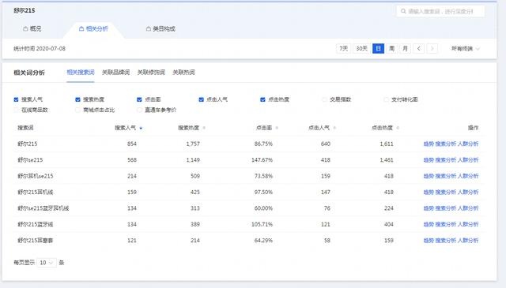The height and width of the screenshot is (288, 506).
Task: Click the magnifier icon in the search box
Action: [x=403, y=11]
